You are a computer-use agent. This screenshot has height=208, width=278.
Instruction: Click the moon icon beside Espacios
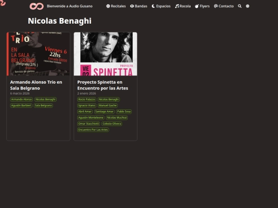[153, 6]
